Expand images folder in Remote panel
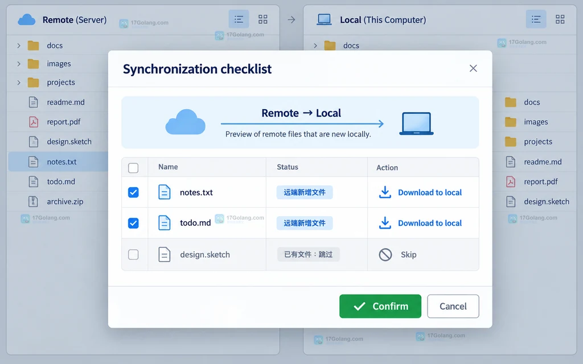 click(19, 64)
